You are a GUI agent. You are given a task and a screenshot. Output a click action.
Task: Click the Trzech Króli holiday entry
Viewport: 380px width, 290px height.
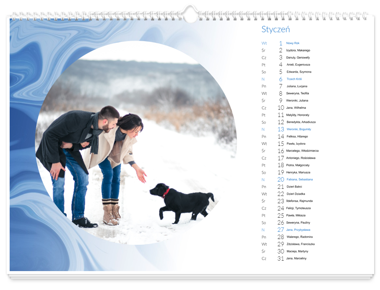(294, 79)
